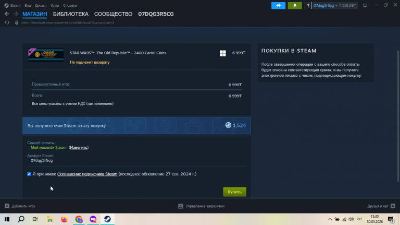400x225 pixels.
Task: Open File Explorer from the taskbar
Action: coord(50,219)
